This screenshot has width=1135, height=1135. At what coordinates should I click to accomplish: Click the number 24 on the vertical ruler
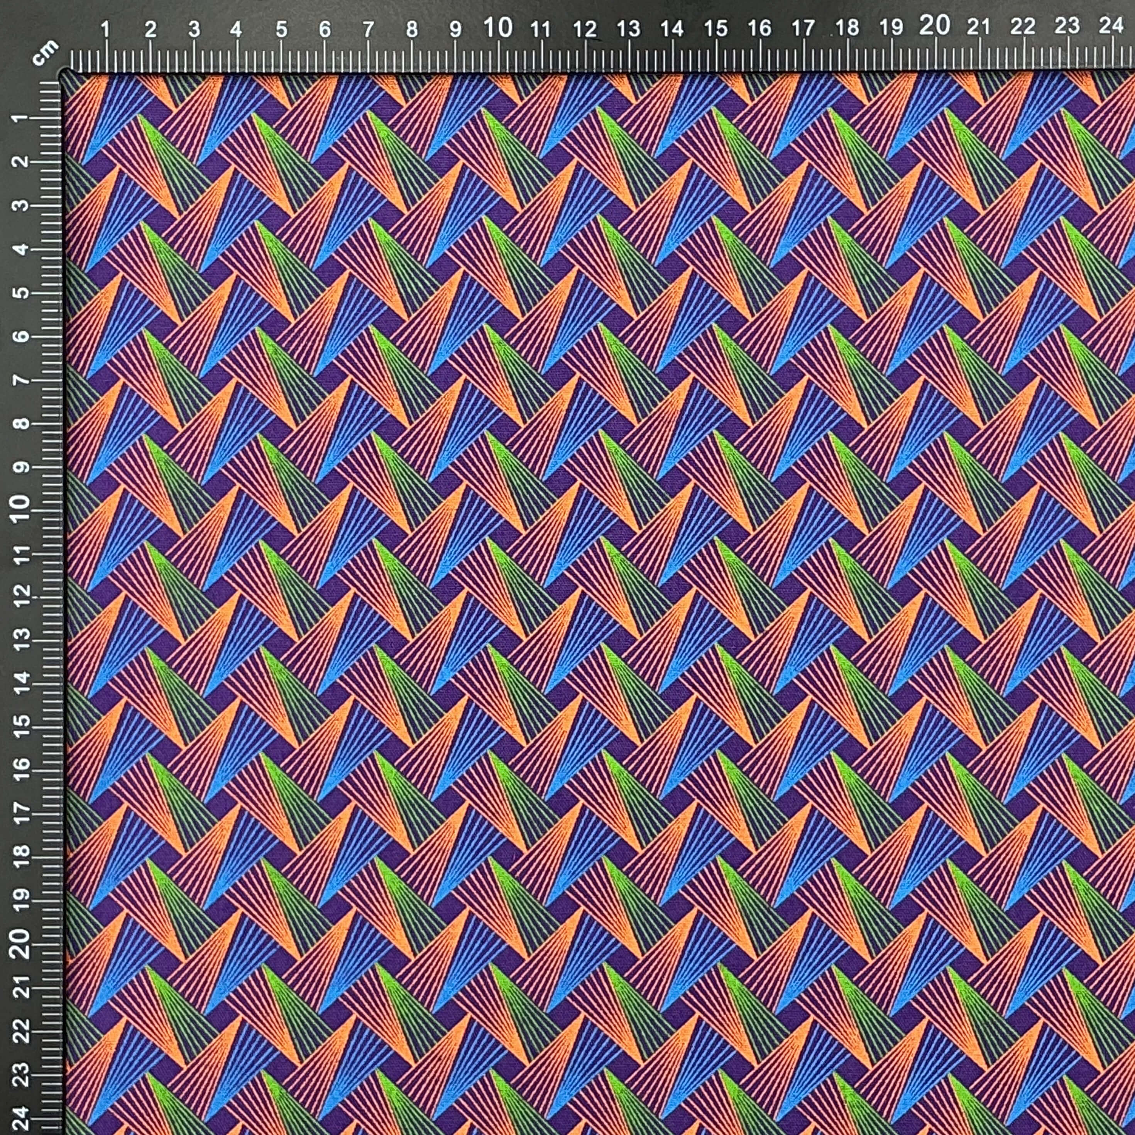point(21,1118)
